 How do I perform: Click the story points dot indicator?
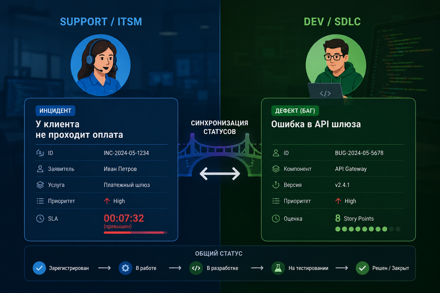click(x=368, y=229)
